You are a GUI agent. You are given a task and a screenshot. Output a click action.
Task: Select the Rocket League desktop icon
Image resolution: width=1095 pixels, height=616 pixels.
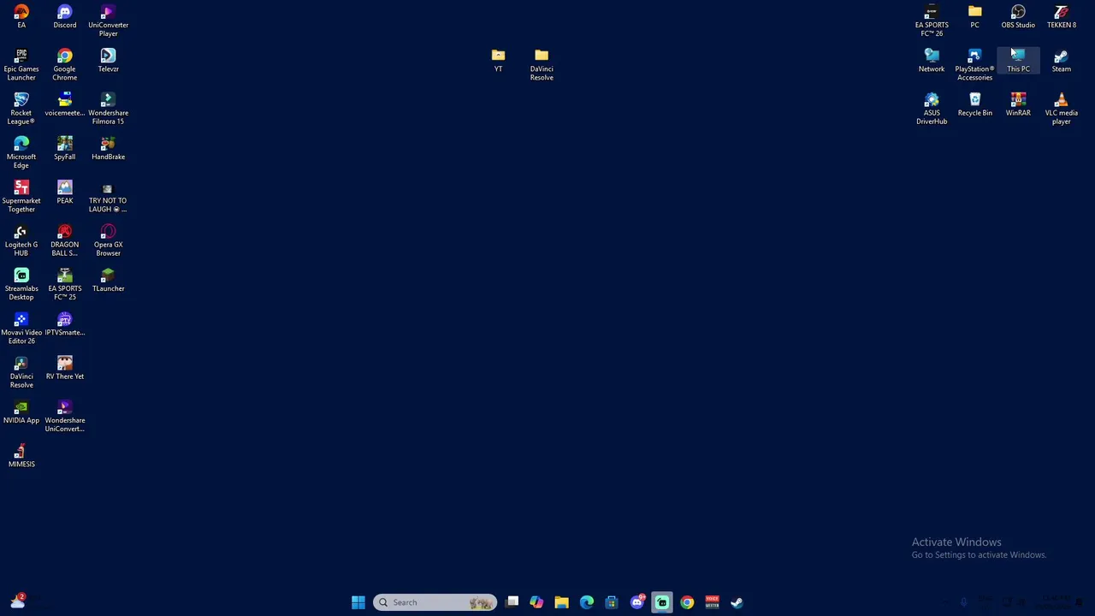(x=21, y=109)
